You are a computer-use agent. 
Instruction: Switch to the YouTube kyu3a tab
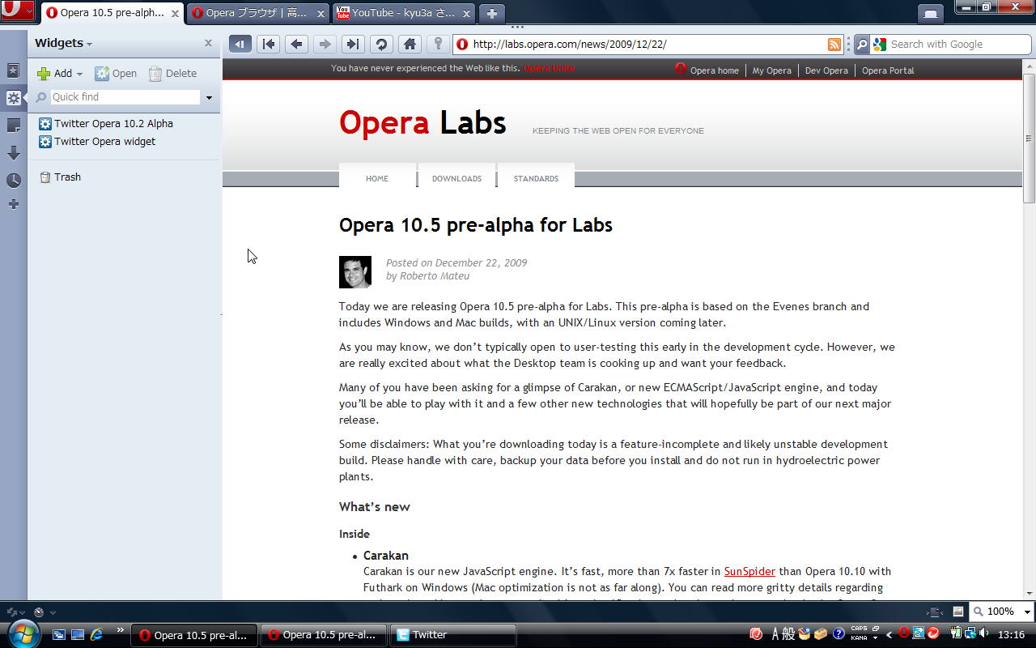point(404,13)
